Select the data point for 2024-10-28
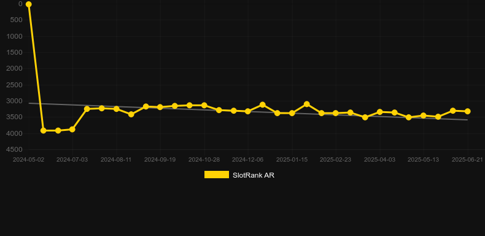Screen dimensions: 485x236 coord(204,106)
